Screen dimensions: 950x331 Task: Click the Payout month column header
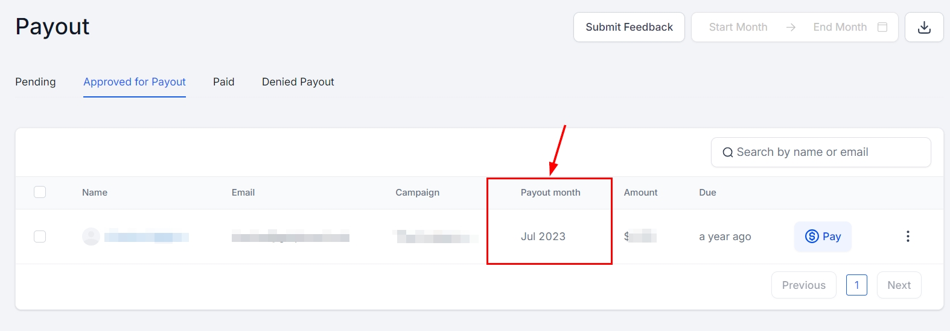(x=550, y=193)
